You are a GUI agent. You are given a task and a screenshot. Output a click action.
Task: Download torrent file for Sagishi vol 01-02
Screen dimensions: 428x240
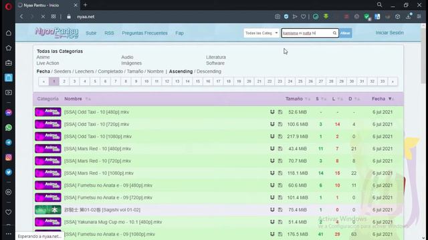[280, 210]
